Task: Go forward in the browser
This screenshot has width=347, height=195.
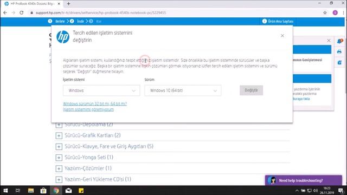Action: click(13, 13)
